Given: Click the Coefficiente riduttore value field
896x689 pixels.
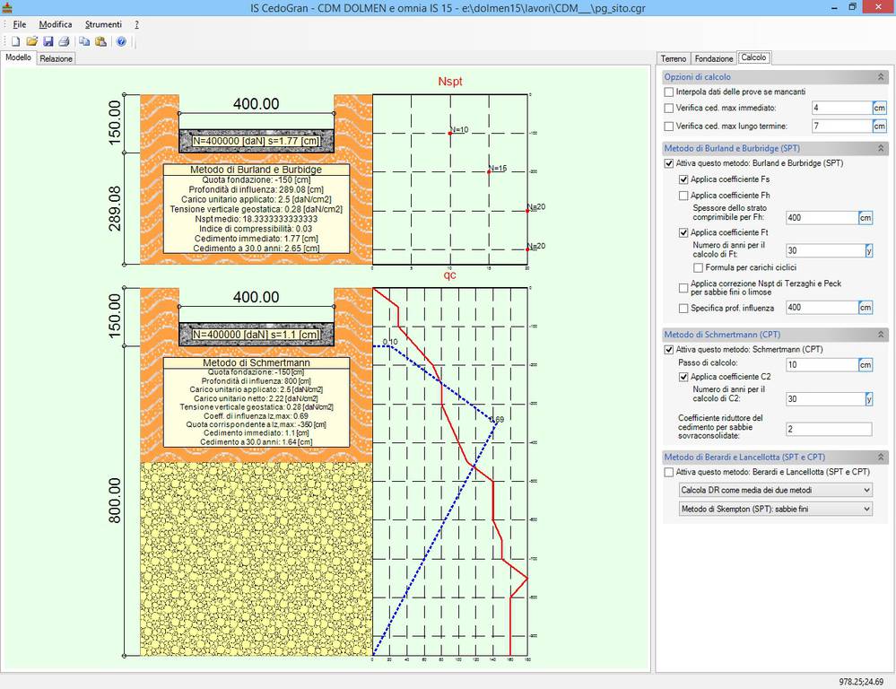Looking at the screenshot, I should [829, 429].
